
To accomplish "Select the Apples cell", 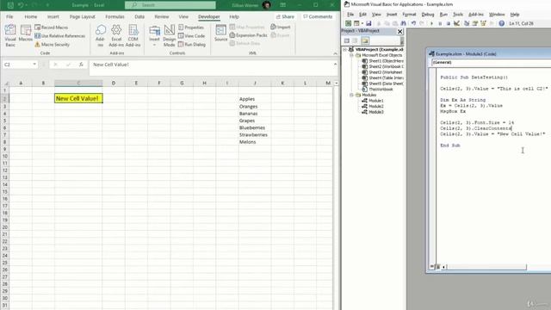I will coord(255,99).
